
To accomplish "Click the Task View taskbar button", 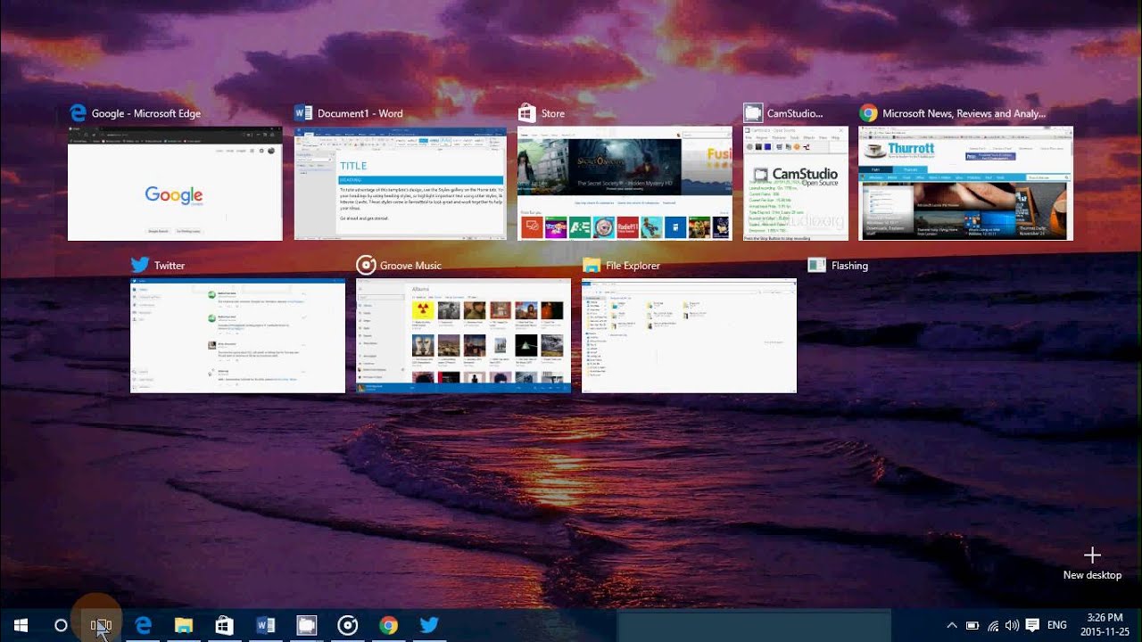I will click(101, 626).
